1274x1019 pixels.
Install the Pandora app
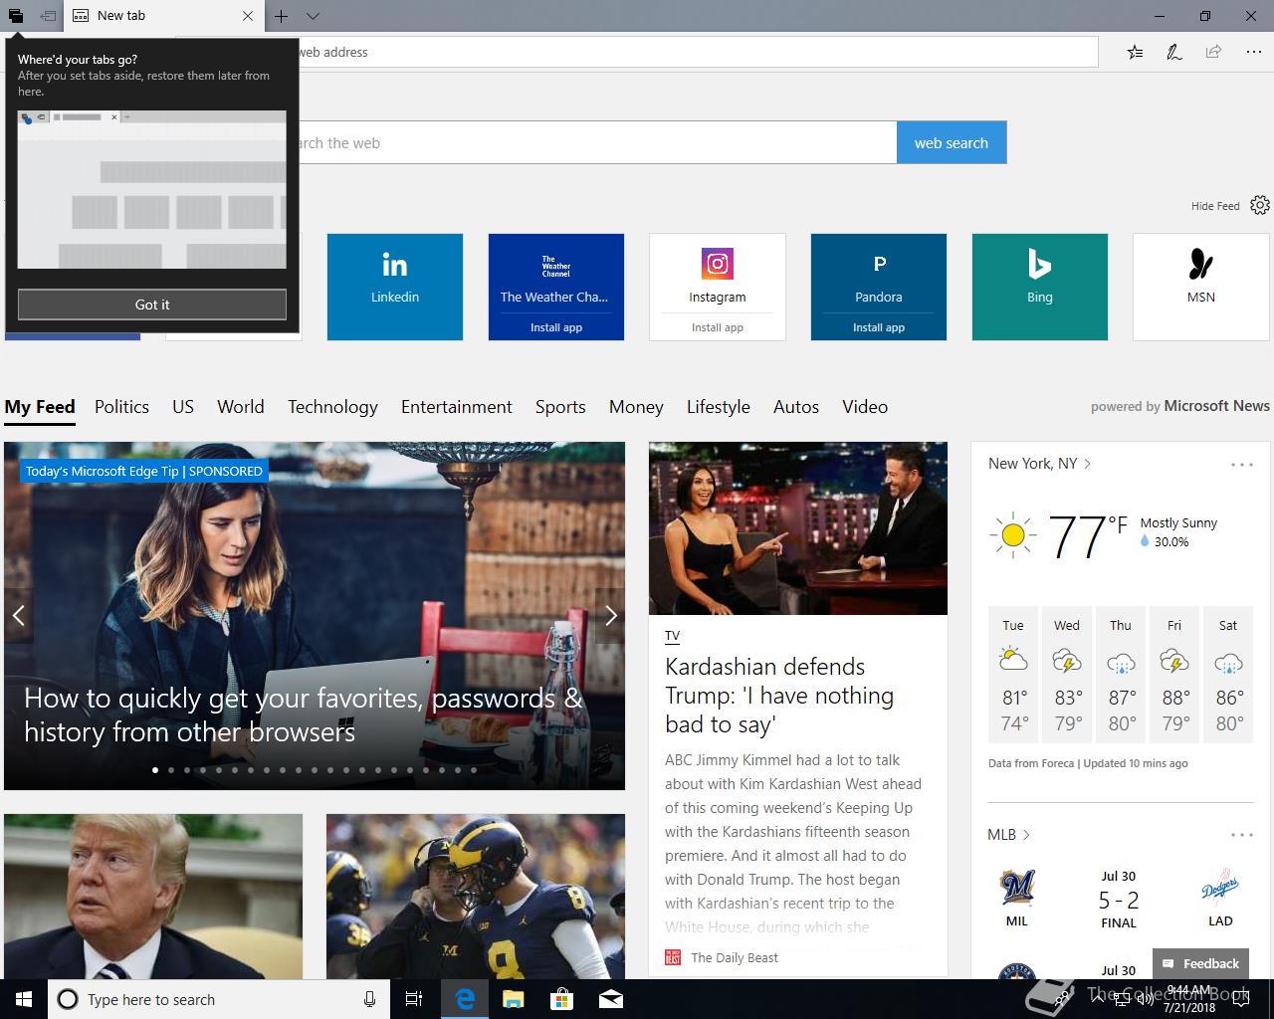pos(879,327)
